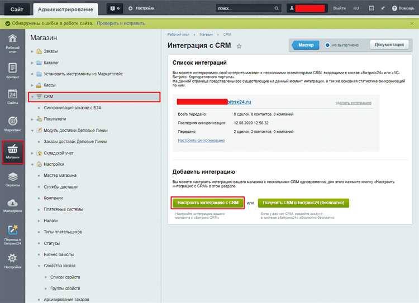Add the page to favorites with the star
The width and height of the screenshot is (419, 303).
point(239,46)
